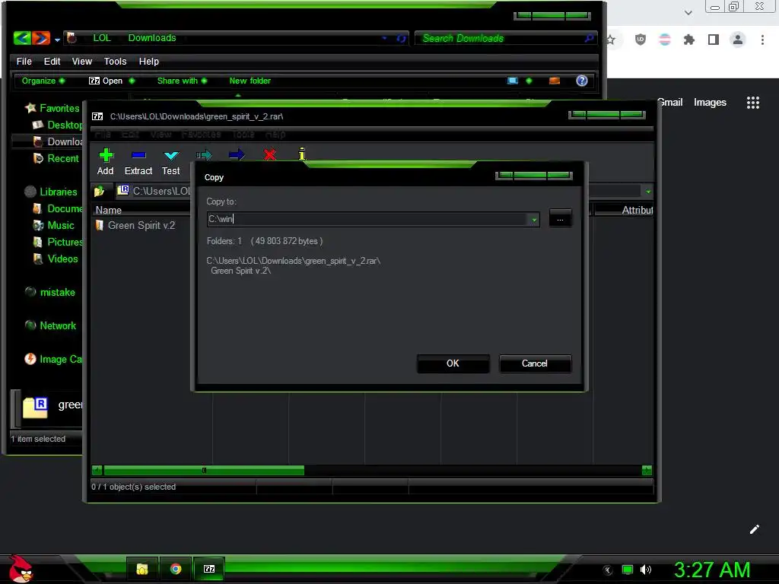Viewport: 779px width, 584px height.
Task: Click the 3:27 AM taskbar clock
Action: pyautogui.click(x=712, y=570)
